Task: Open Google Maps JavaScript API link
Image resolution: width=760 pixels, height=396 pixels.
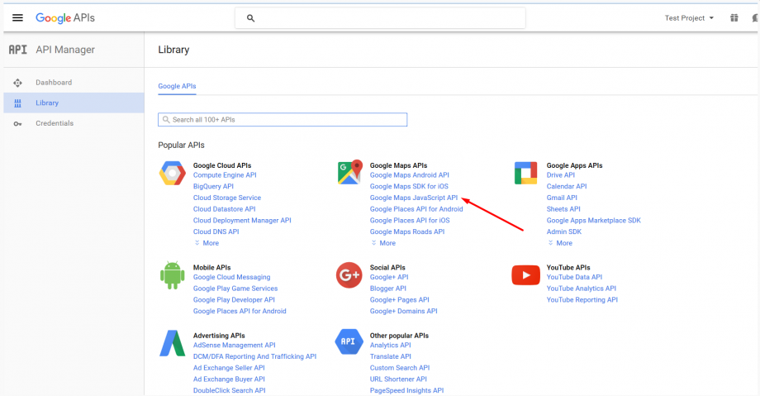Action: [x=413, y=198]
